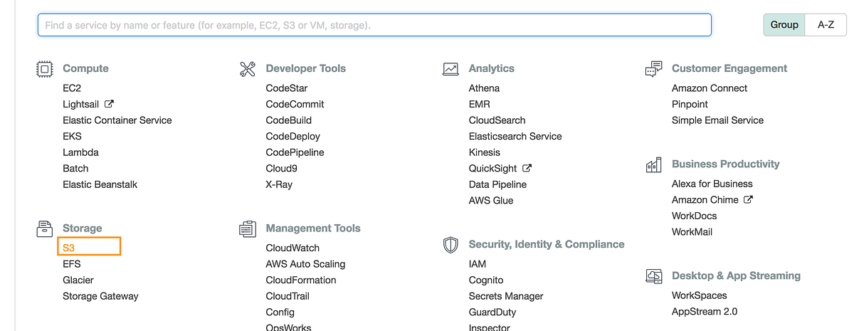Open the EFS service

72,264
